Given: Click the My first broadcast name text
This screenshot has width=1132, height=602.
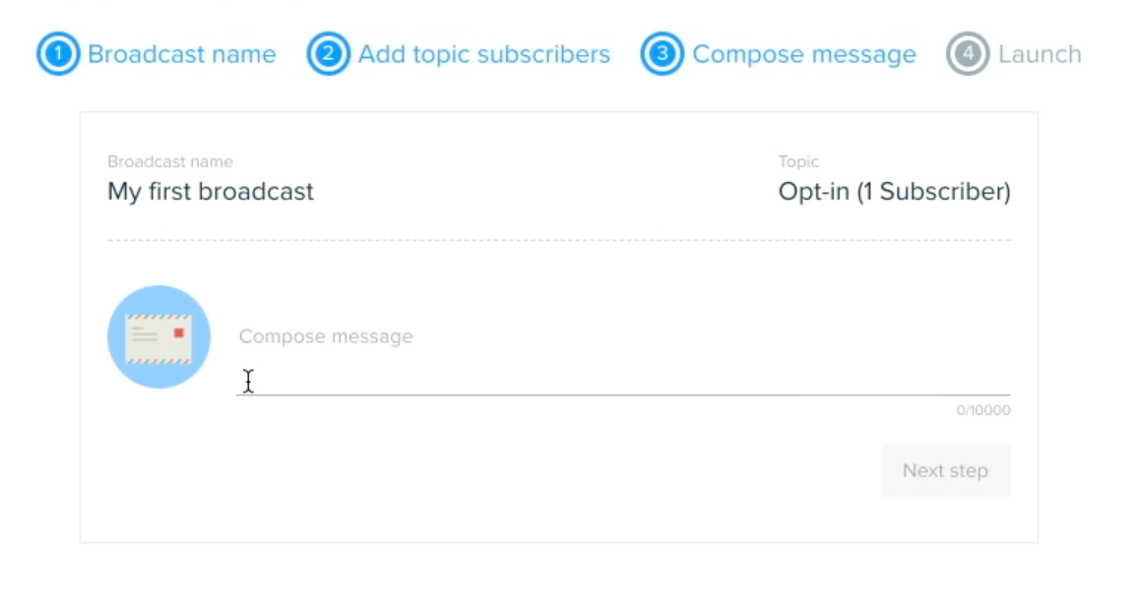Looking at the screenshot, I should click(x=211, y=191).
